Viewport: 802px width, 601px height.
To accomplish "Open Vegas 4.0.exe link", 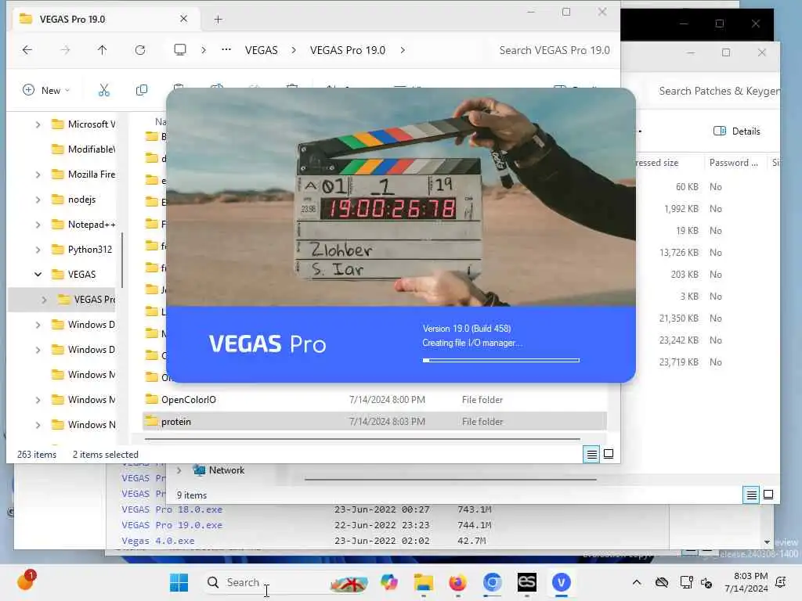I will (158, 541).
